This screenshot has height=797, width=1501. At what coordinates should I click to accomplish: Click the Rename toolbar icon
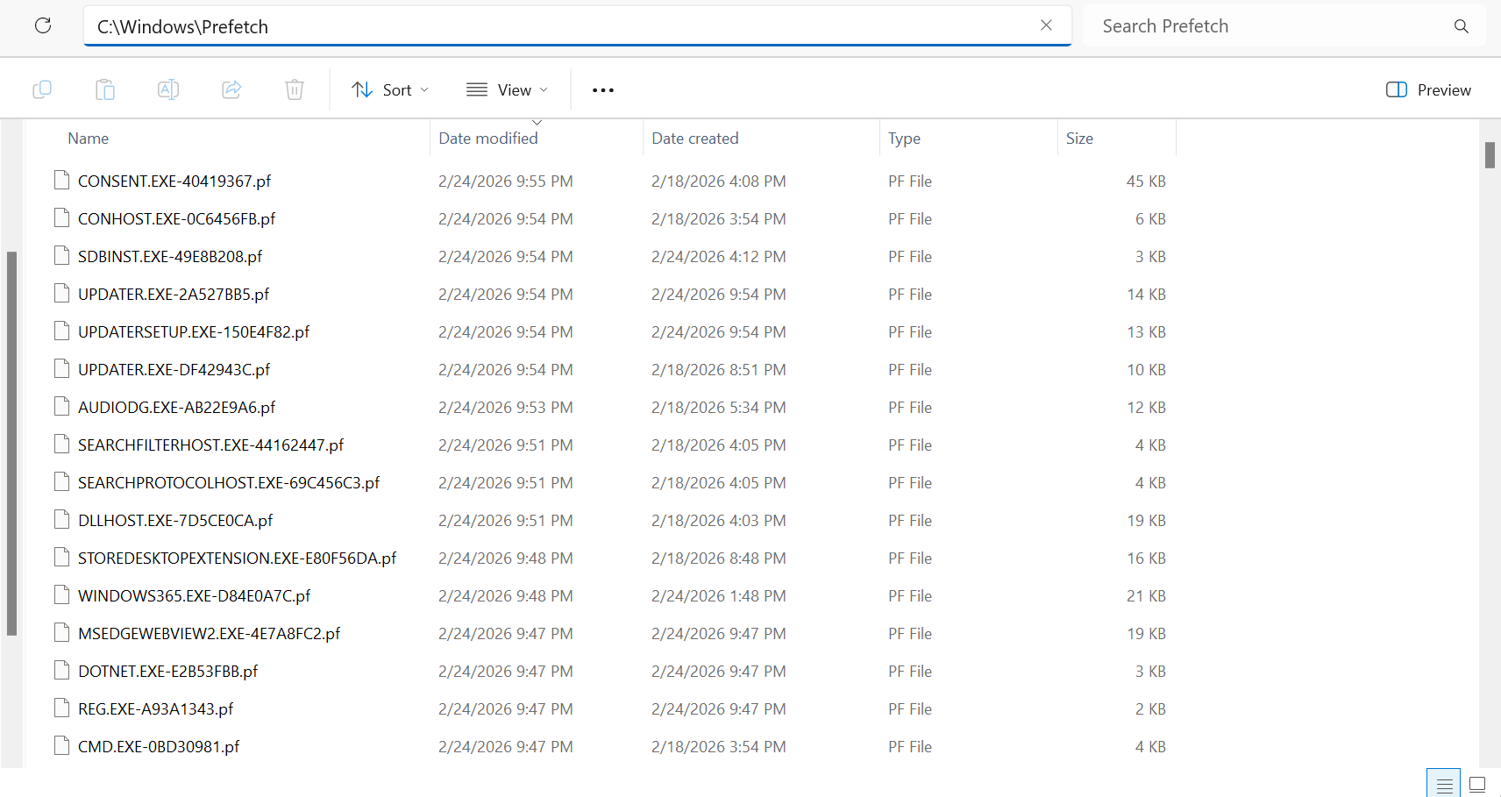click(168, 89)
